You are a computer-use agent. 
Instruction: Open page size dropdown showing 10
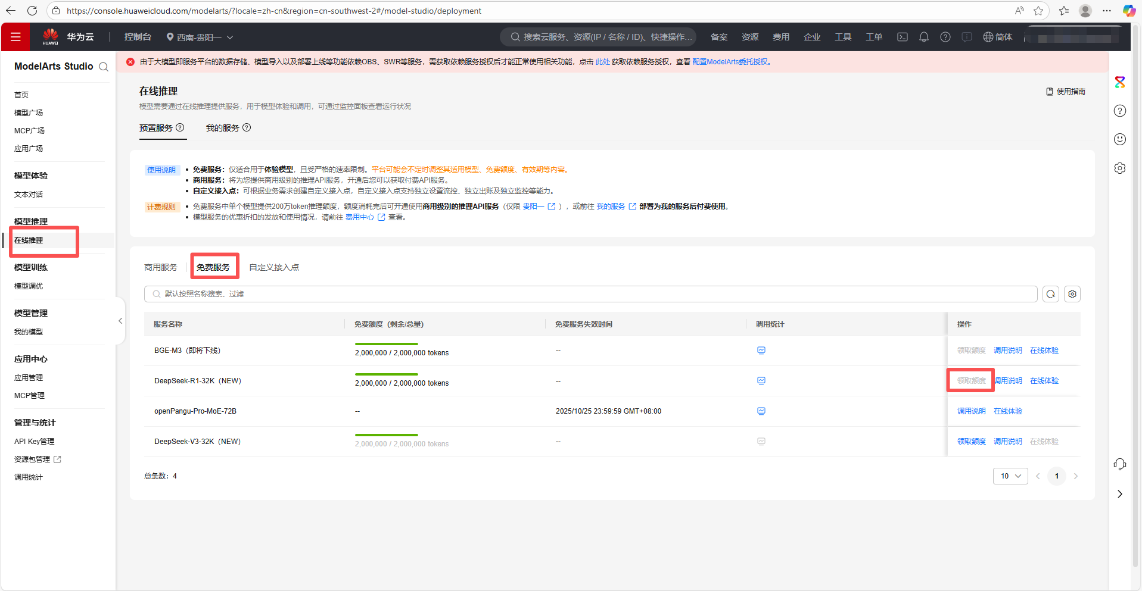[x=1010, y=476]
